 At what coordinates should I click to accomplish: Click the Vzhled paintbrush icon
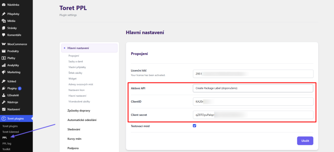coord(3,81)
